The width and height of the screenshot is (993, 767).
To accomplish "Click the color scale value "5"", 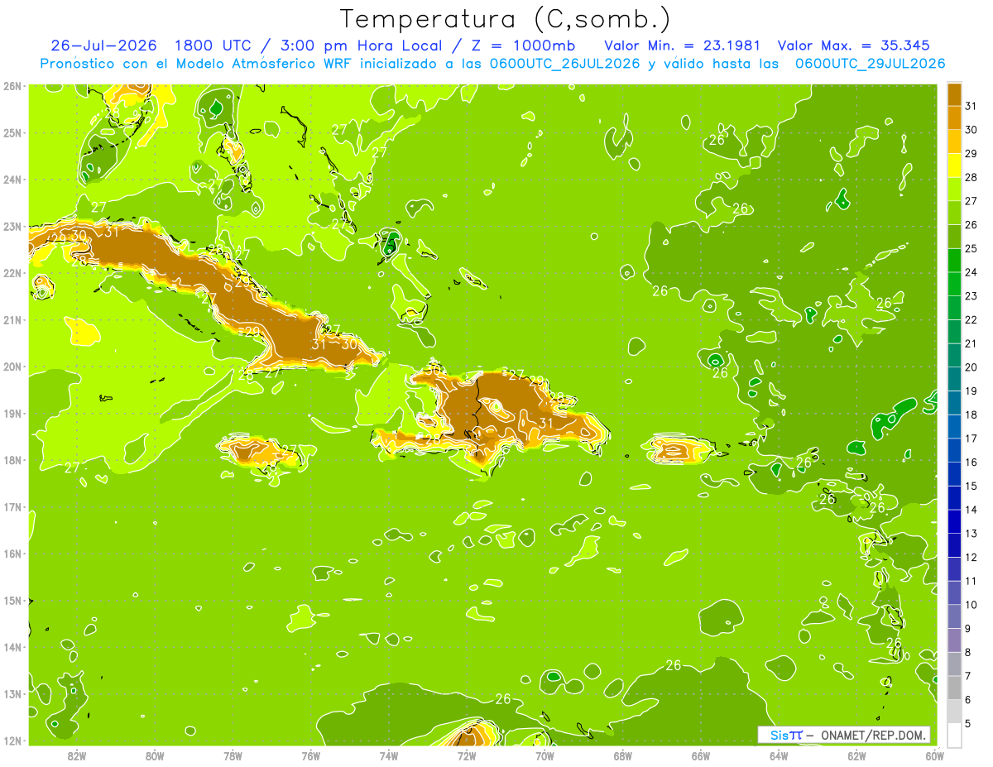I will click(967, 724).
